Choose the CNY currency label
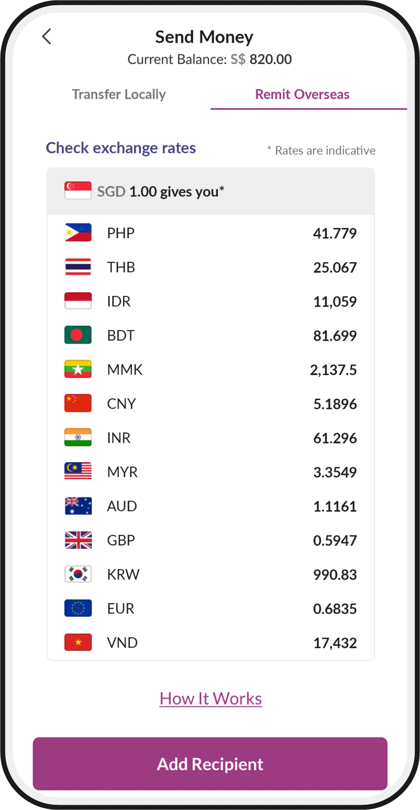420x810 pixels. [121, 404]
